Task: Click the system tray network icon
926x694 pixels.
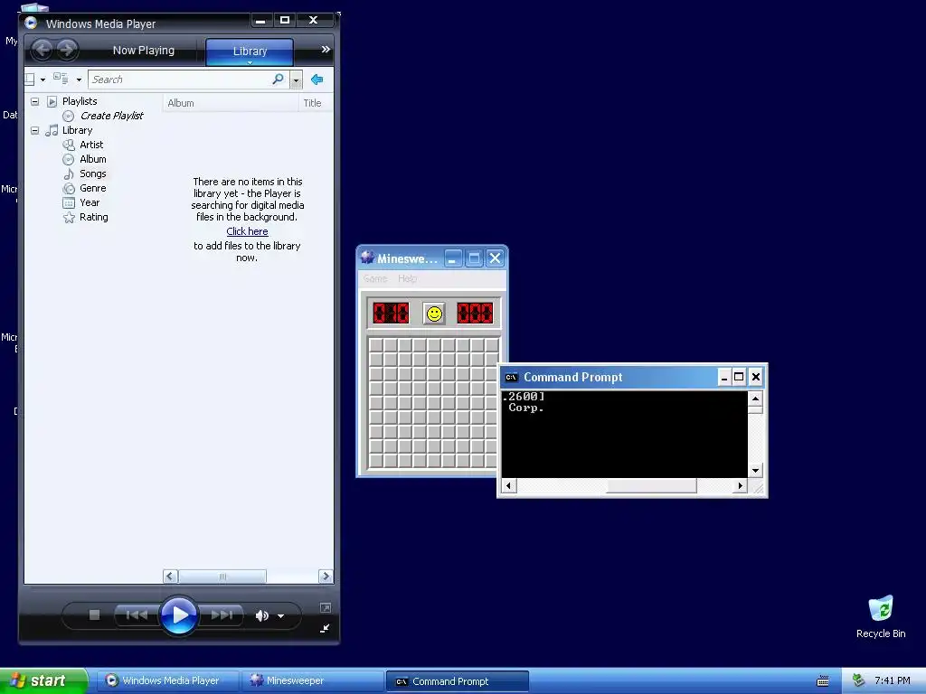Action: pyautogui.click(x=859, y=680)
